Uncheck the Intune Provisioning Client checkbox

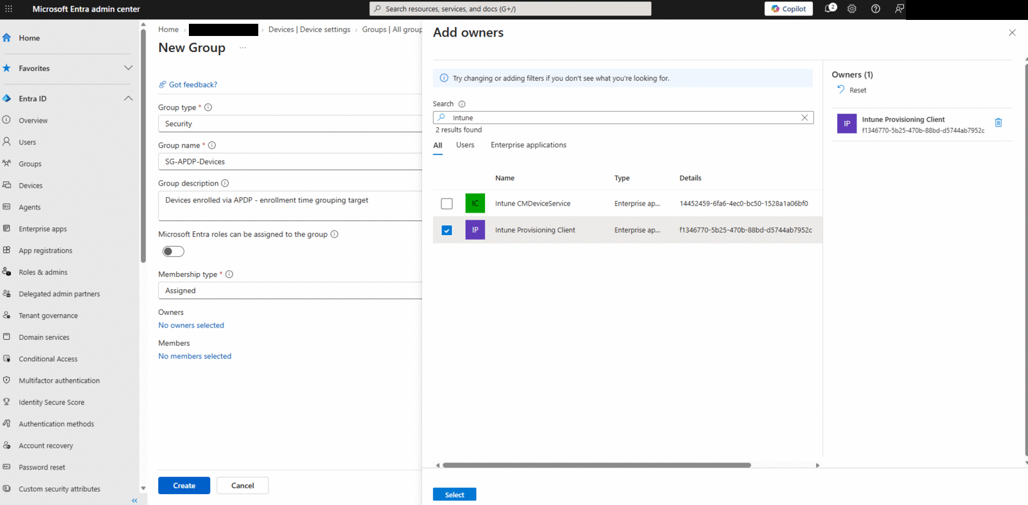447,230
